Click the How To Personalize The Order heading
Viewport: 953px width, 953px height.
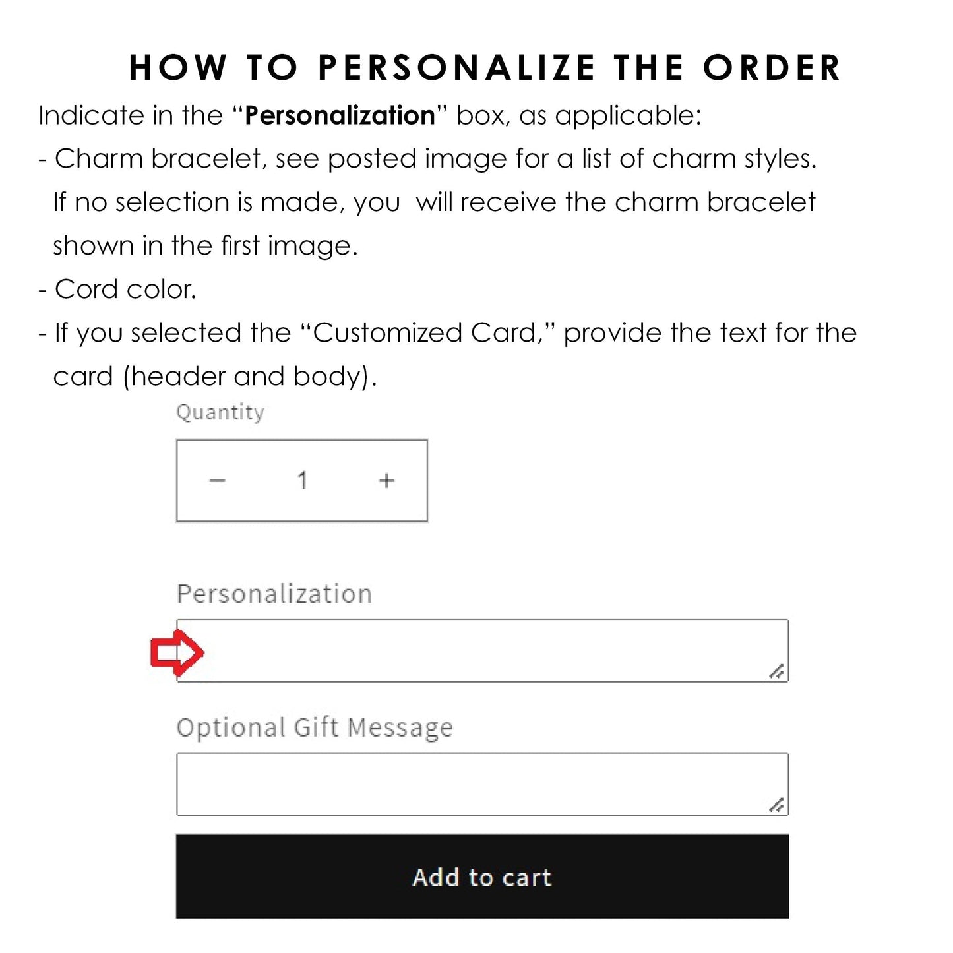pyautogui.click(x=485, y=67)
